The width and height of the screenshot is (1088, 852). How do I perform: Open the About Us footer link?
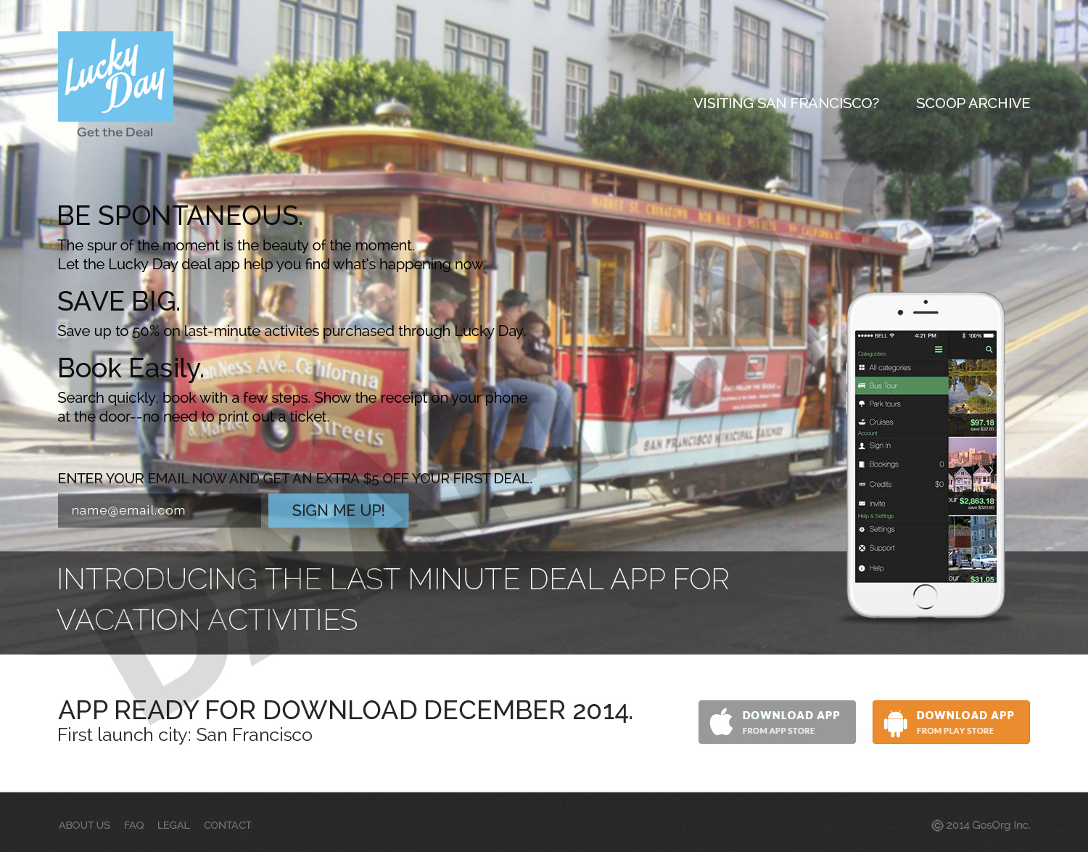point(84,825)
